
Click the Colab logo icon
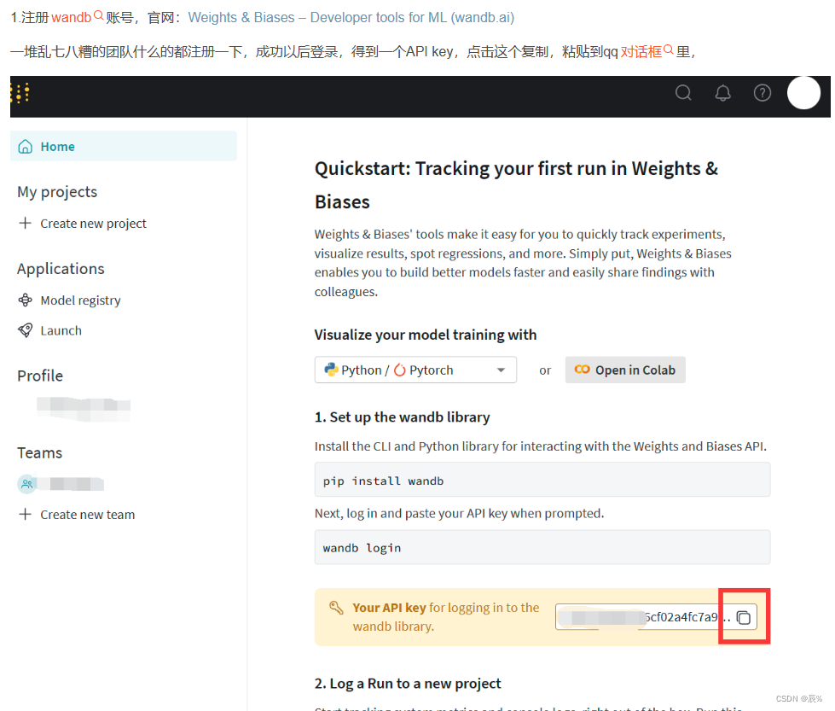[x=582, y=370]
